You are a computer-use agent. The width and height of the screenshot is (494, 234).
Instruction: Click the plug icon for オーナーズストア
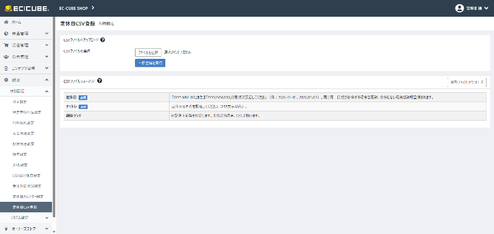pos(6,229)
